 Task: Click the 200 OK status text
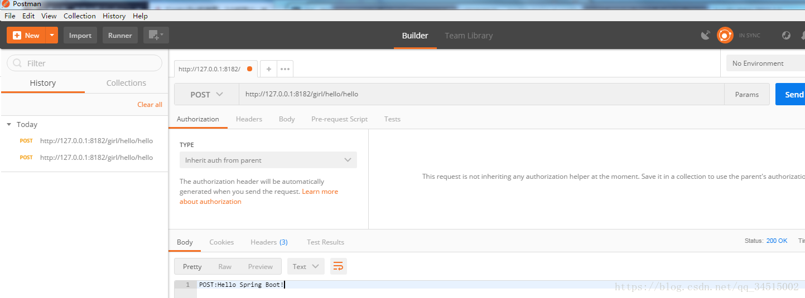coord(777,241)
